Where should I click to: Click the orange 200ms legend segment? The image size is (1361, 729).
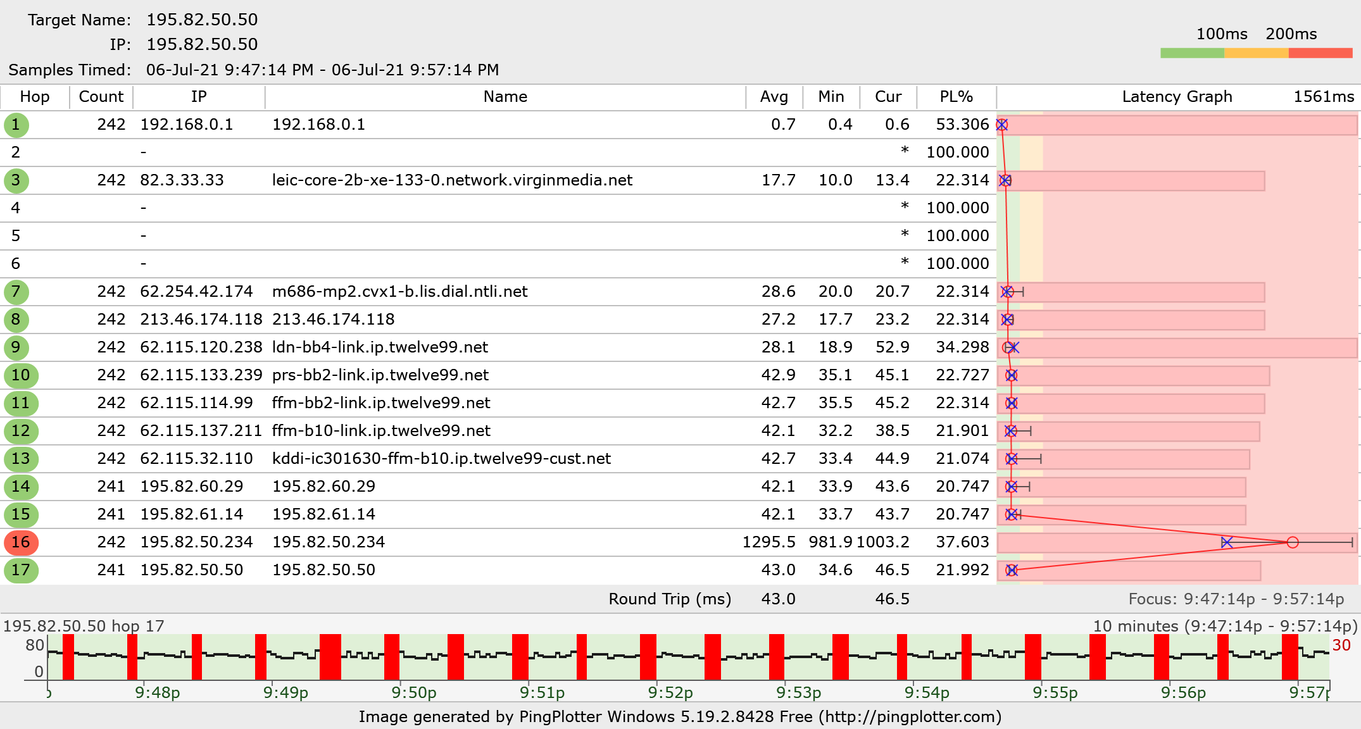pos(1257,53)
